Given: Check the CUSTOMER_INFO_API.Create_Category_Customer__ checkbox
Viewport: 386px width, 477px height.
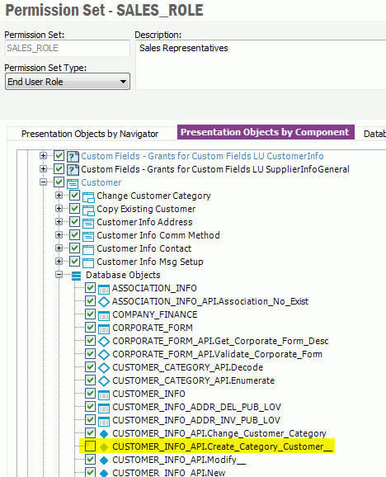Looking at the screenshot, I should 90,446.
